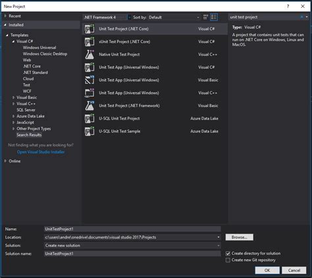Click the Unit Test Project (.NET Core) template icon

(x=90, y=29)
